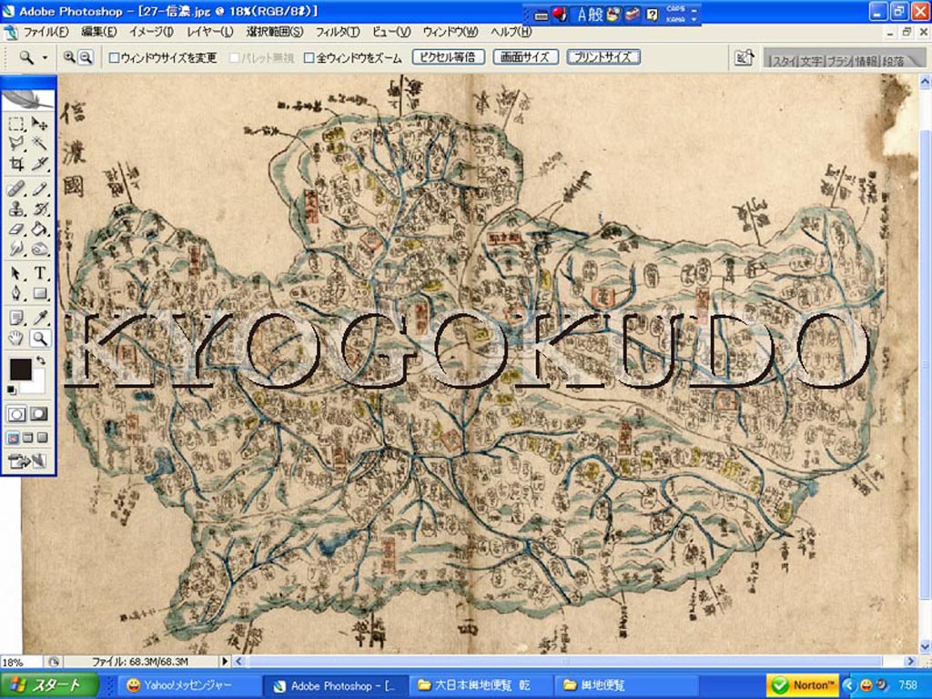Image resolution: width=932 pixels, height=699 pixels.
Task: Select the Smudge tool
Action: (16, 248)
